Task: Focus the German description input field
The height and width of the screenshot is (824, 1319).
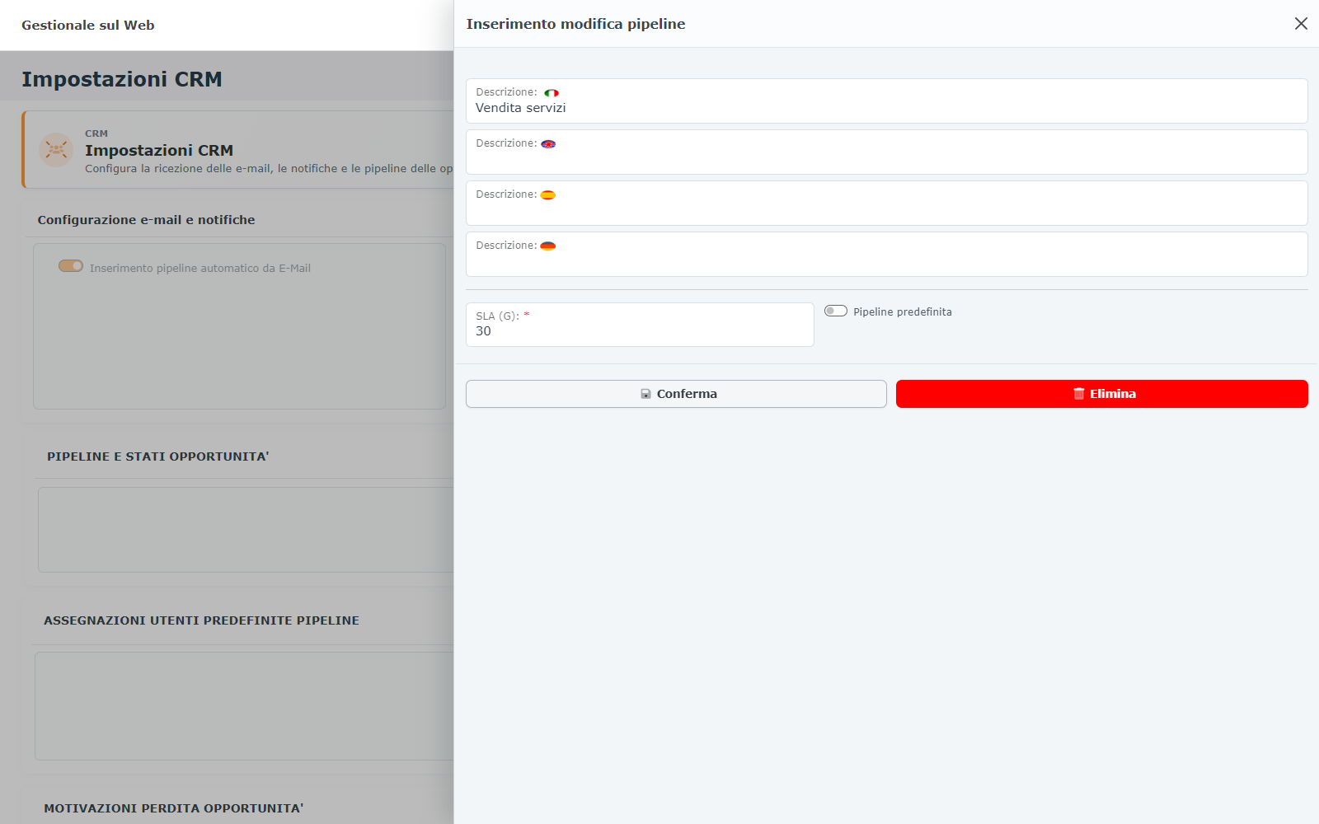Action: click(x=886, y=255)
